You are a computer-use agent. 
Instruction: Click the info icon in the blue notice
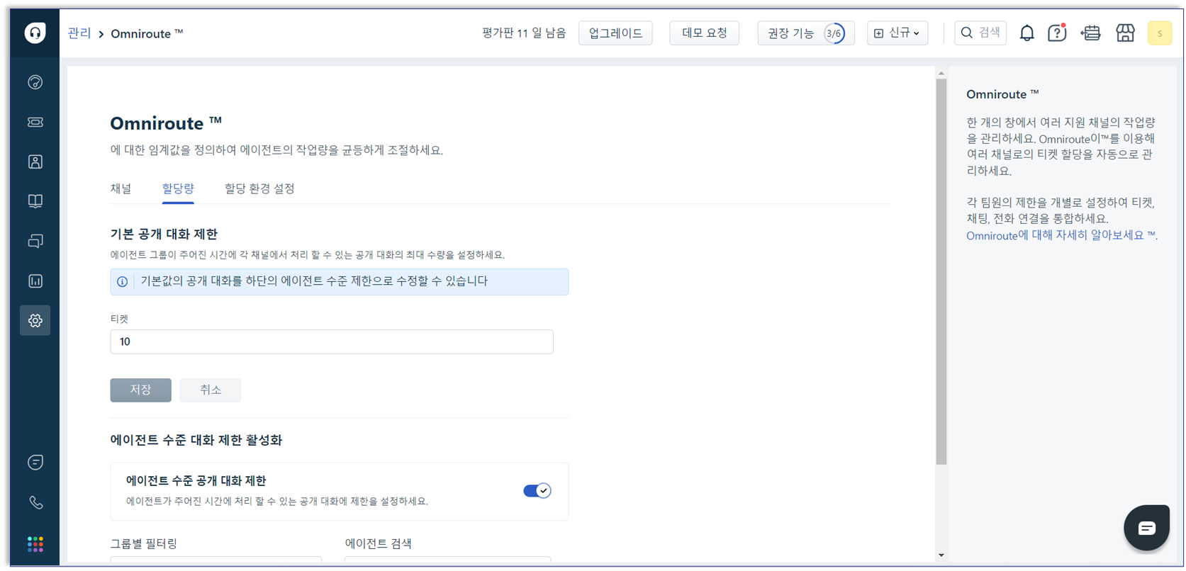(122, 282)
